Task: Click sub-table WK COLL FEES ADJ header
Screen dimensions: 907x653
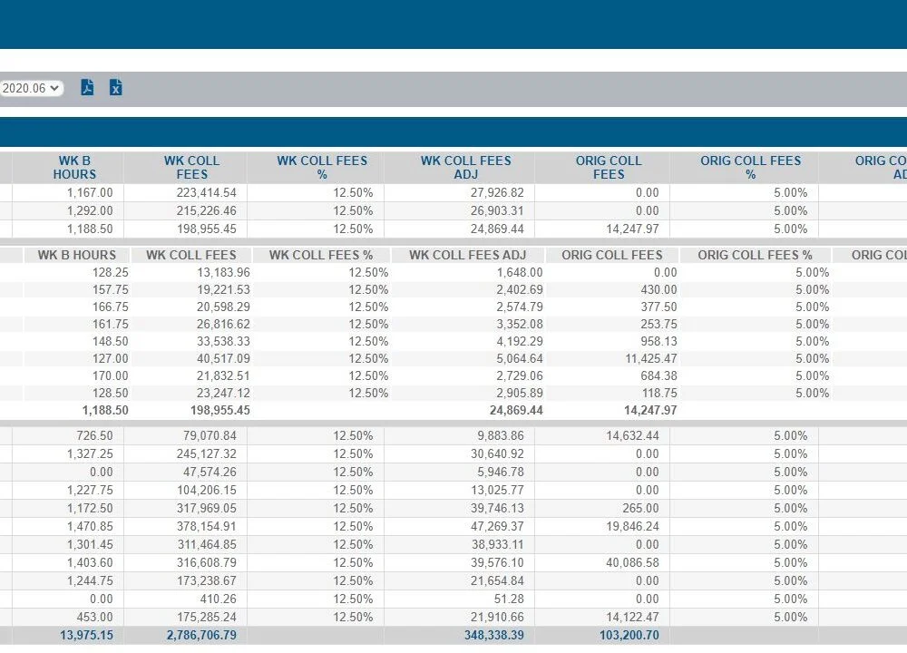Action: pos(467,255)
